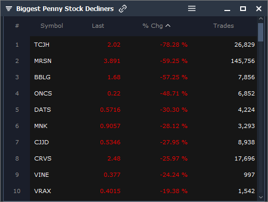Sort by the Trades column header

(x=223, y=26)
